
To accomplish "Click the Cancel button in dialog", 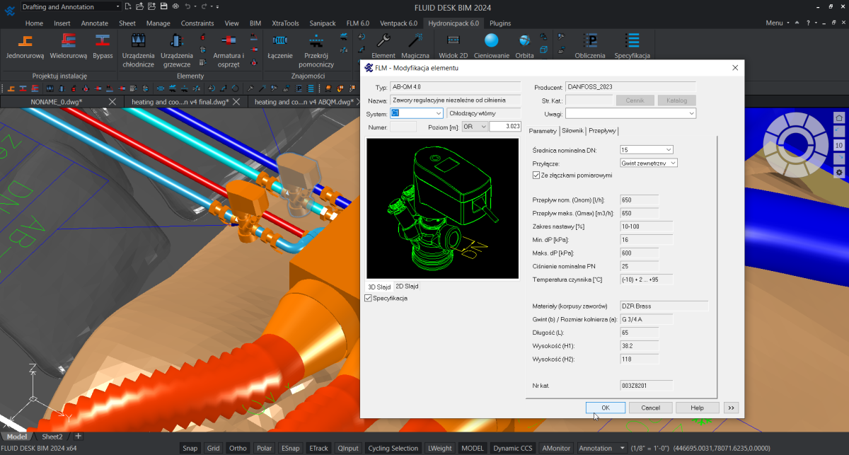I will click(650, 408).
